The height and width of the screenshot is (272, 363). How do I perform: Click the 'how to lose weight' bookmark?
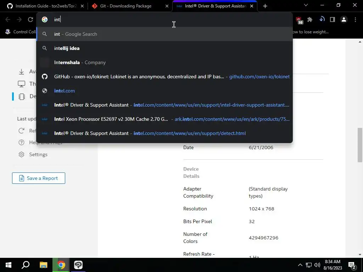click(310, 32)
